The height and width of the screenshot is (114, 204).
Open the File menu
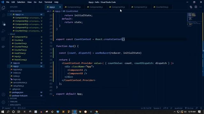click(x=8, y=2)
